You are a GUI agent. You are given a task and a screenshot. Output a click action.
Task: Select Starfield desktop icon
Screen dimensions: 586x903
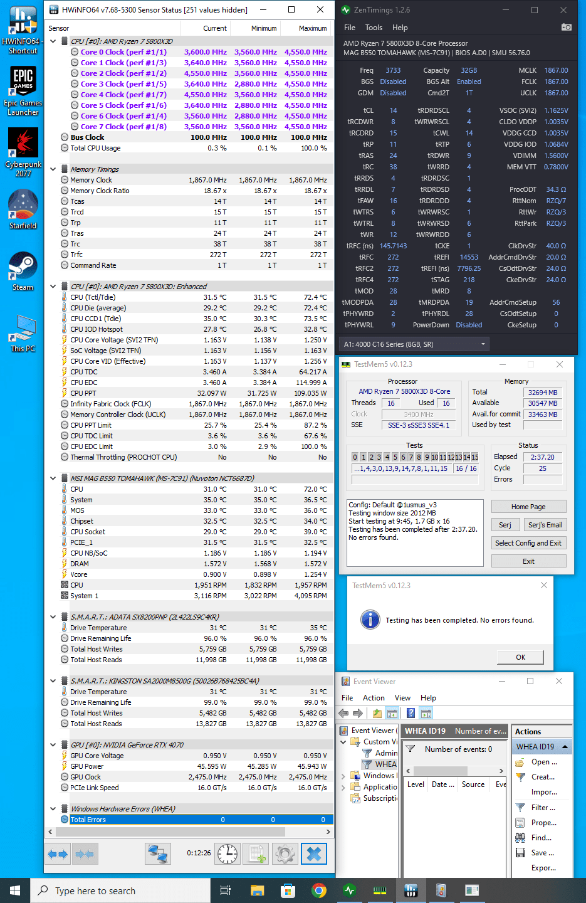coord(23,209)
